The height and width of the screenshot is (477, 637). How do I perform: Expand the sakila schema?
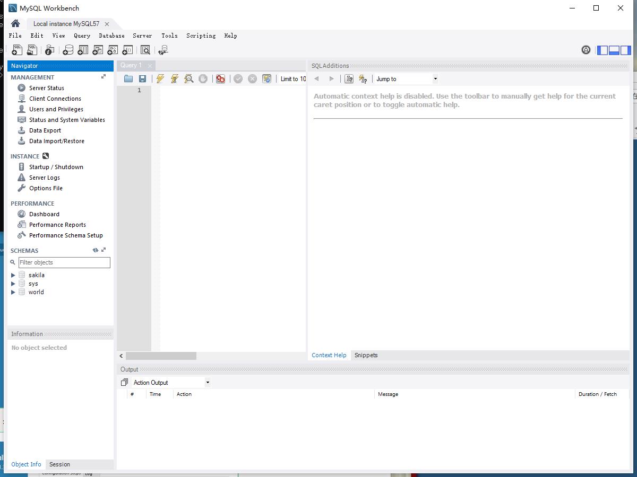(x=13, y=275)
